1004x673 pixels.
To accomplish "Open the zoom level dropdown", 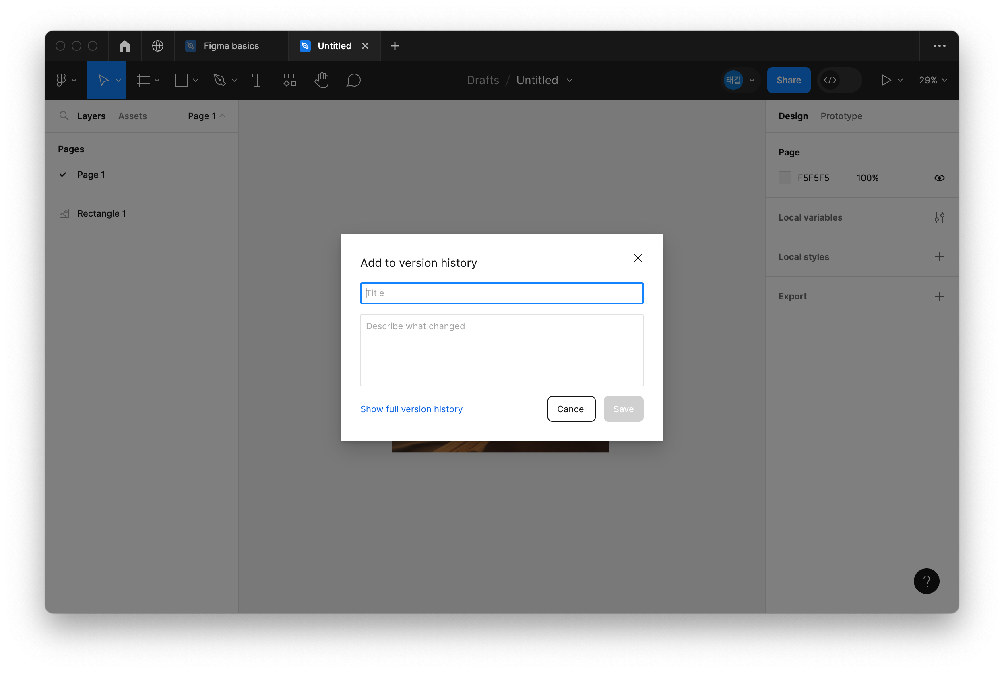I will tap(933, 80).
